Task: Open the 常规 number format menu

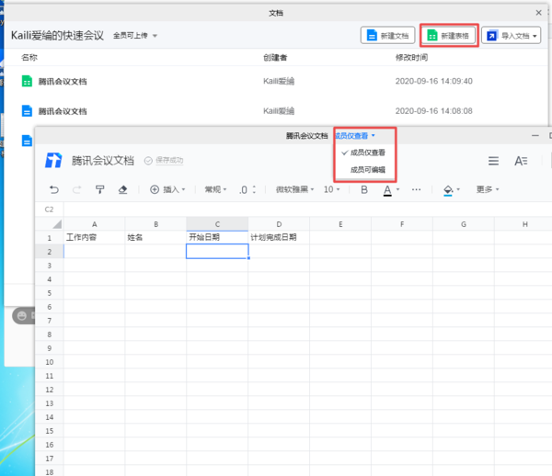Action: point(215,189)
